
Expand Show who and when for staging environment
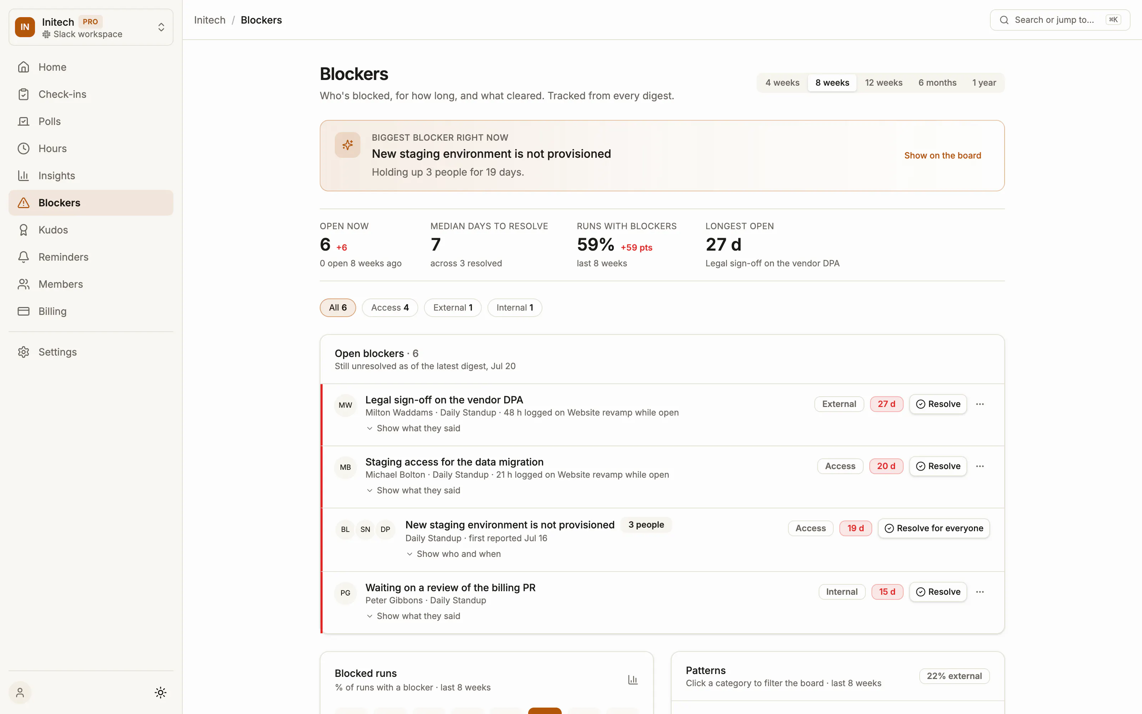[454, 554]
